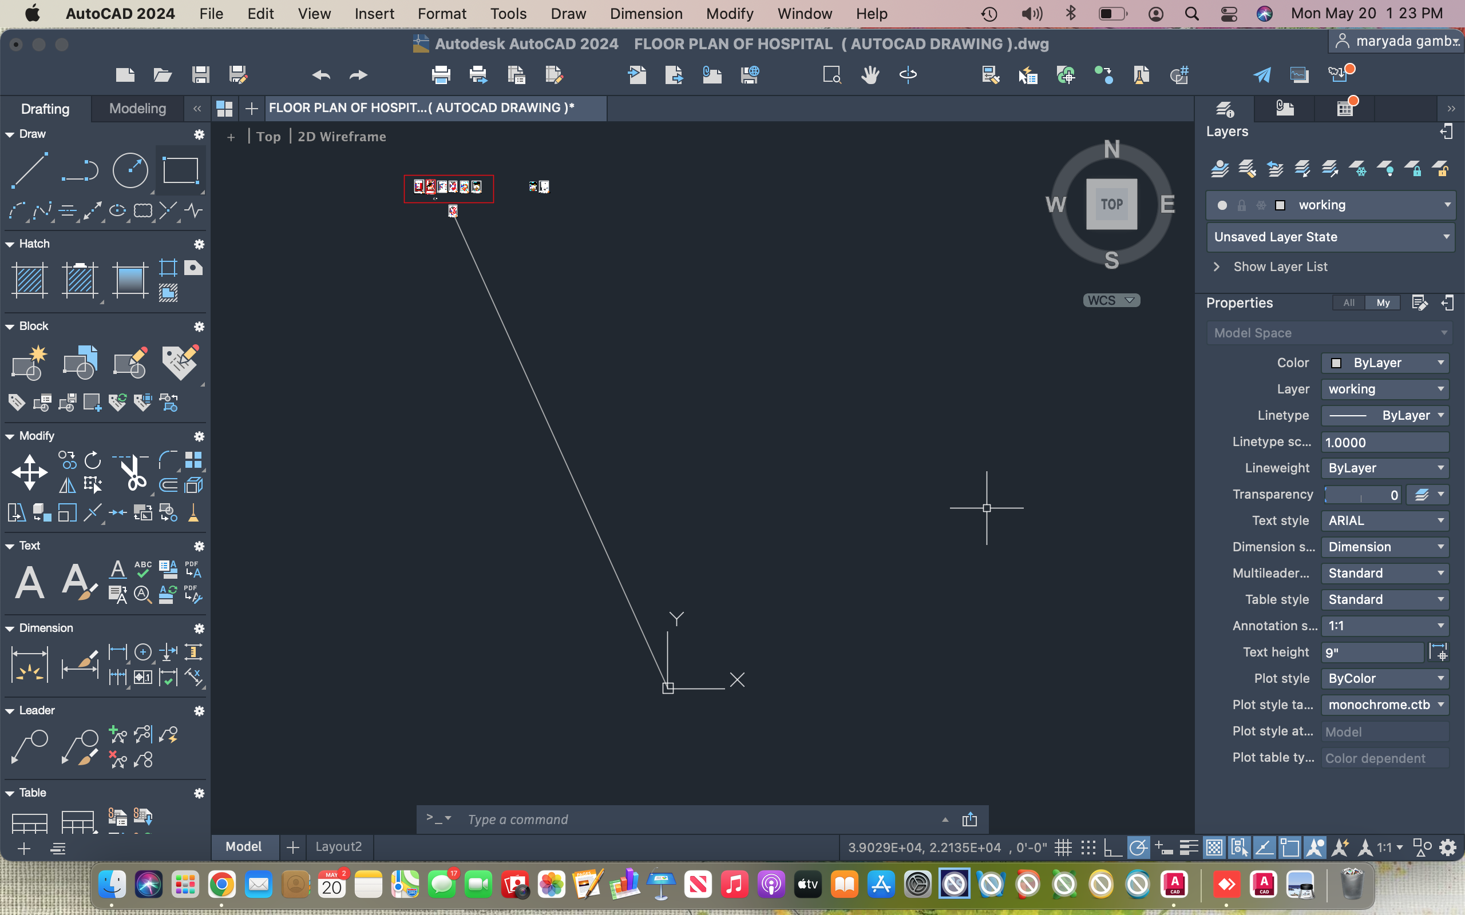Screen dimensions: 1465x915
Task: Open the Draw menu in menu bar
Action: tap(568, 13)
